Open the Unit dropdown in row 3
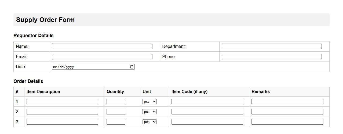 [149, 122]
